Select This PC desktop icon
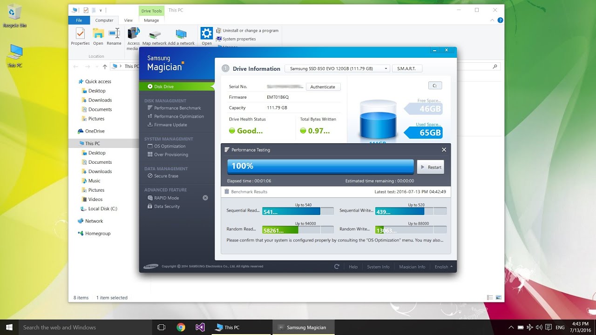Image resolution: width=596 pixels, height=335 pixels. [x=15, y=56]
